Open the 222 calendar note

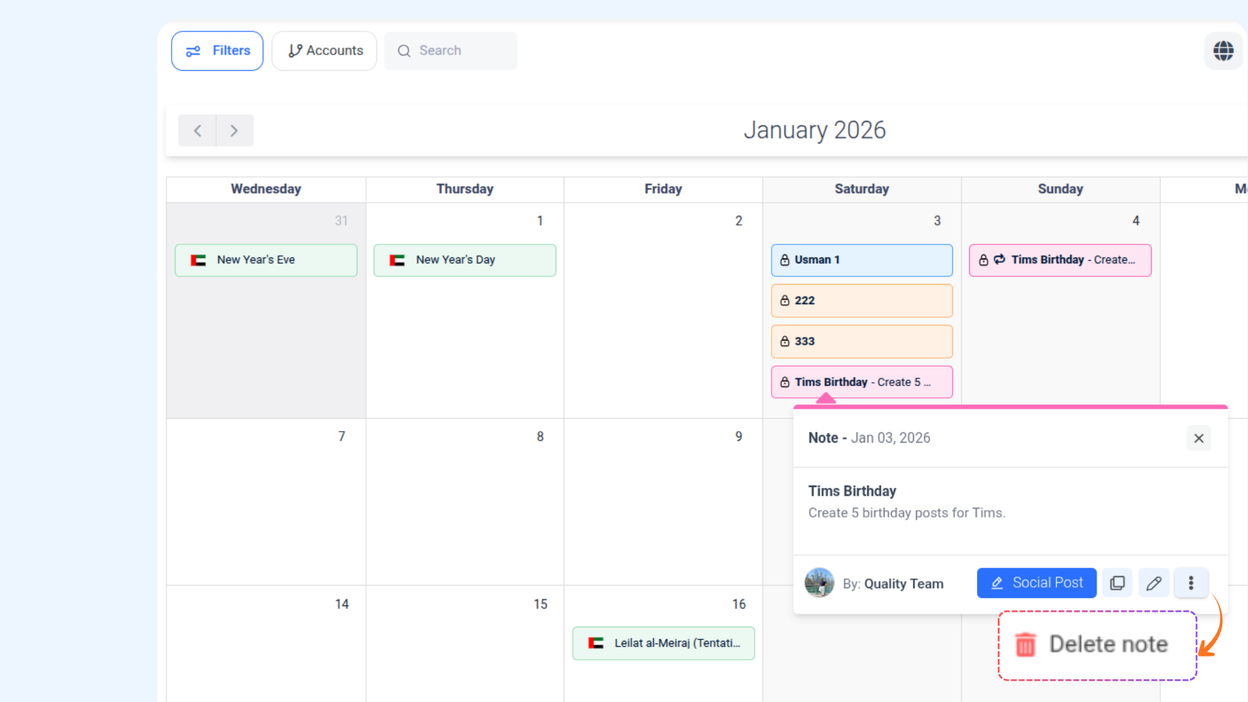(861, 300)
